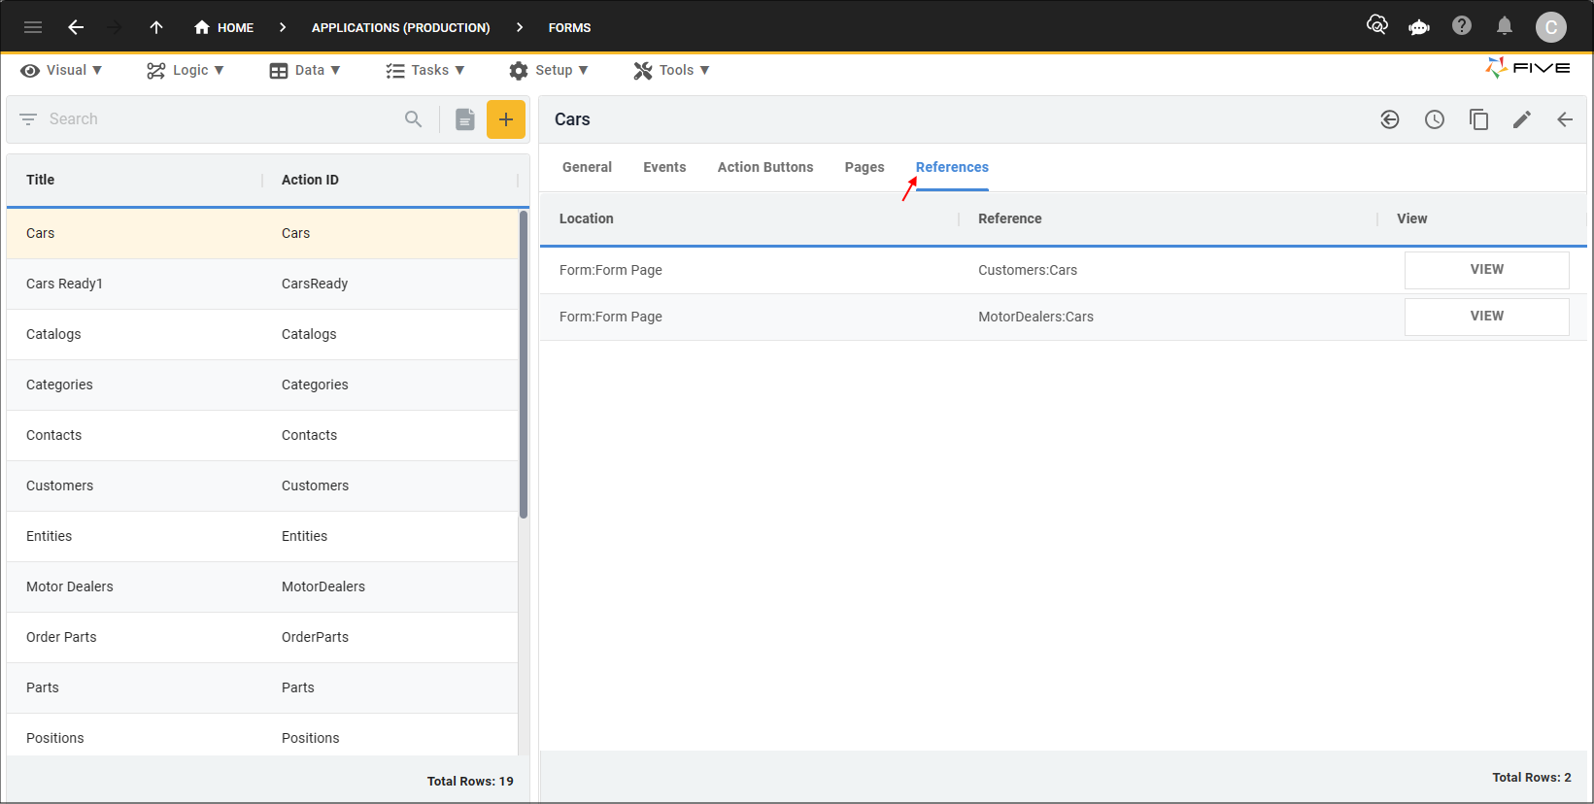
Task: Select the Catalogs row
Action: [262, 334]
